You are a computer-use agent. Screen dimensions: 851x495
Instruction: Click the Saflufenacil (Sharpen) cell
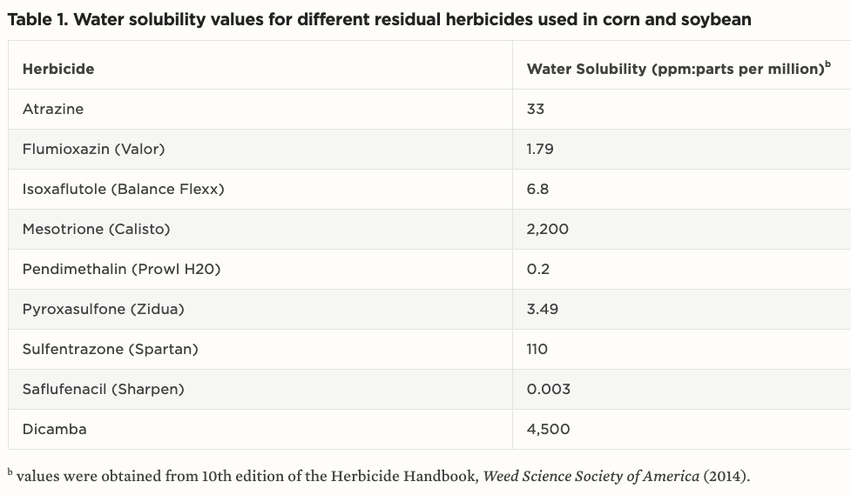pos(103,389)
